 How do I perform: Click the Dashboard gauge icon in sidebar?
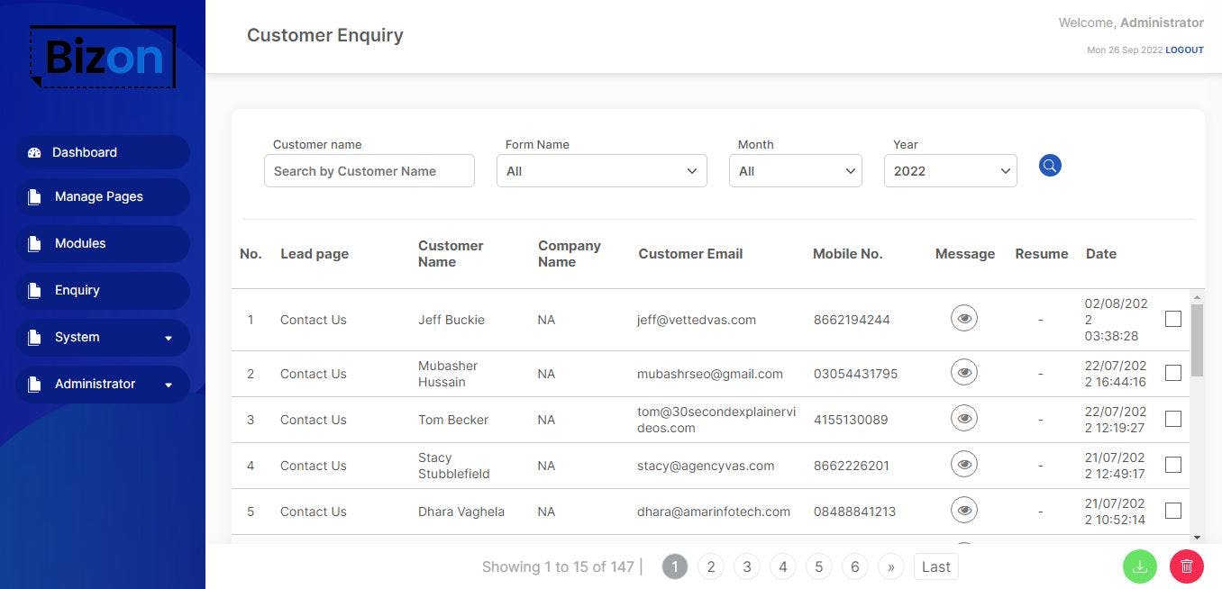(x=34, y=153)
